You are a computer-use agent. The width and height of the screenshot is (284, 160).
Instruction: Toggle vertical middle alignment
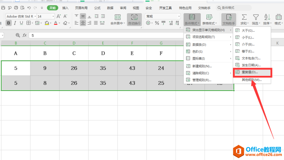click(x=83, y=16)
